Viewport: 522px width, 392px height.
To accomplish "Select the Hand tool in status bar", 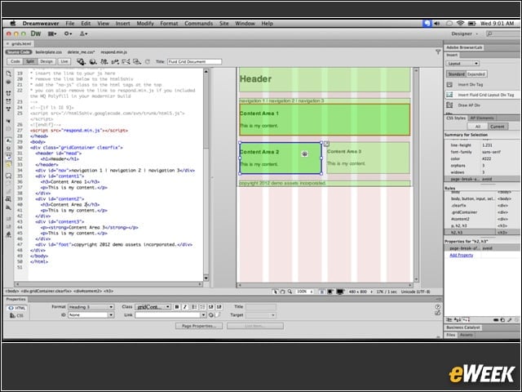I will [x=282, y=292].
